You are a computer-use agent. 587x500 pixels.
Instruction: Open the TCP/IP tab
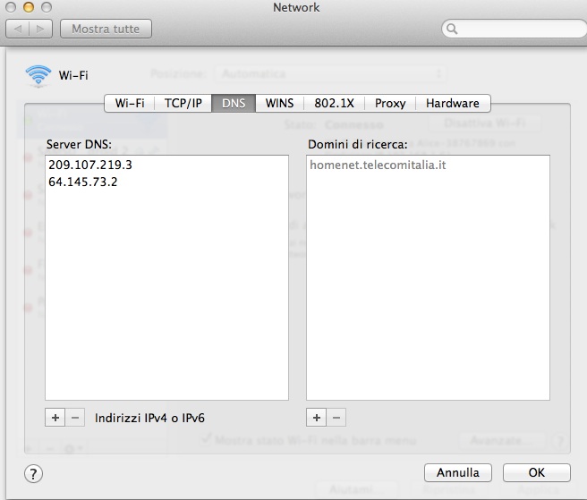183,103
